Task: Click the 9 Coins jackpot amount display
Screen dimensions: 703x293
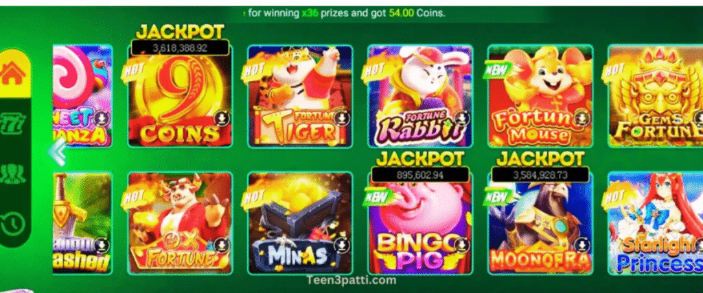Action: [x=181, y=47]
